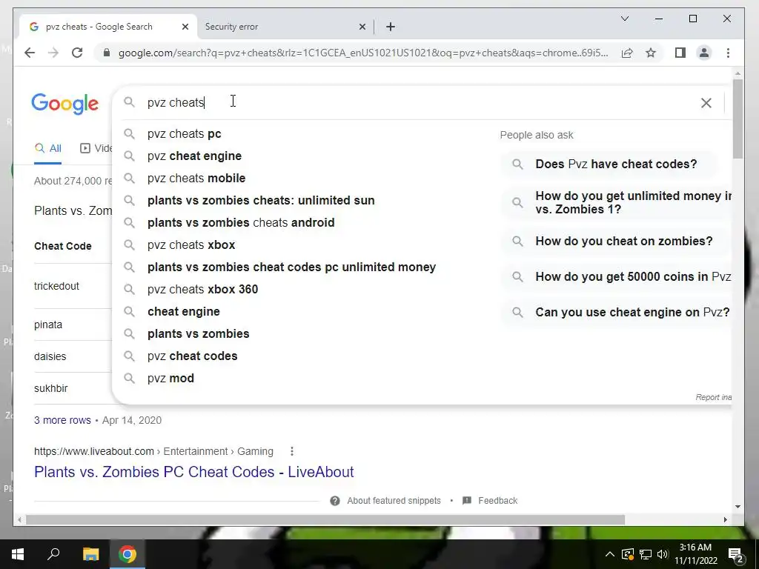
Task: Click the horizontal scrollbar thumb
Action: click(325, 519)
